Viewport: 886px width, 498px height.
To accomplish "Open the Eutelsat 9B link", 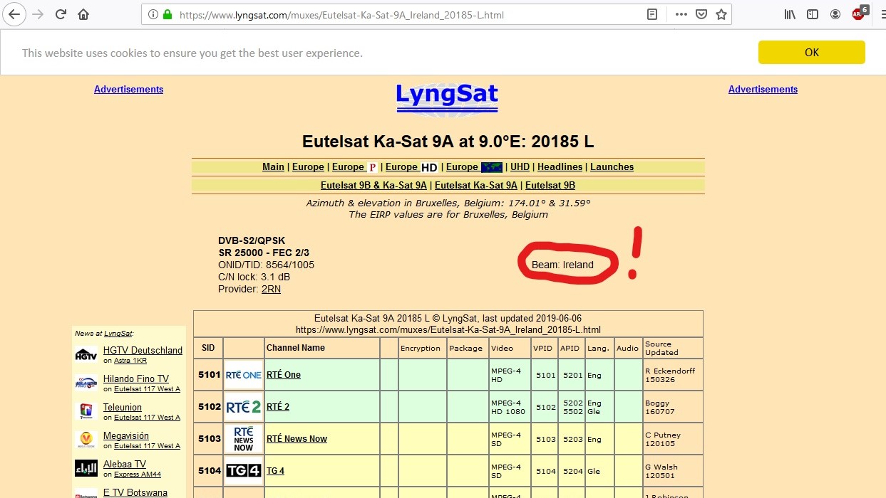I will point(550,185).
